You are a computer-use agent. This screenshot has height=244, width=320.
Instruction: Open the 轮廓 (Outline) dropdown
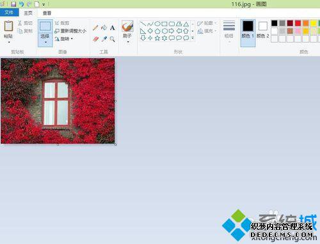click(x=207, y=23)
